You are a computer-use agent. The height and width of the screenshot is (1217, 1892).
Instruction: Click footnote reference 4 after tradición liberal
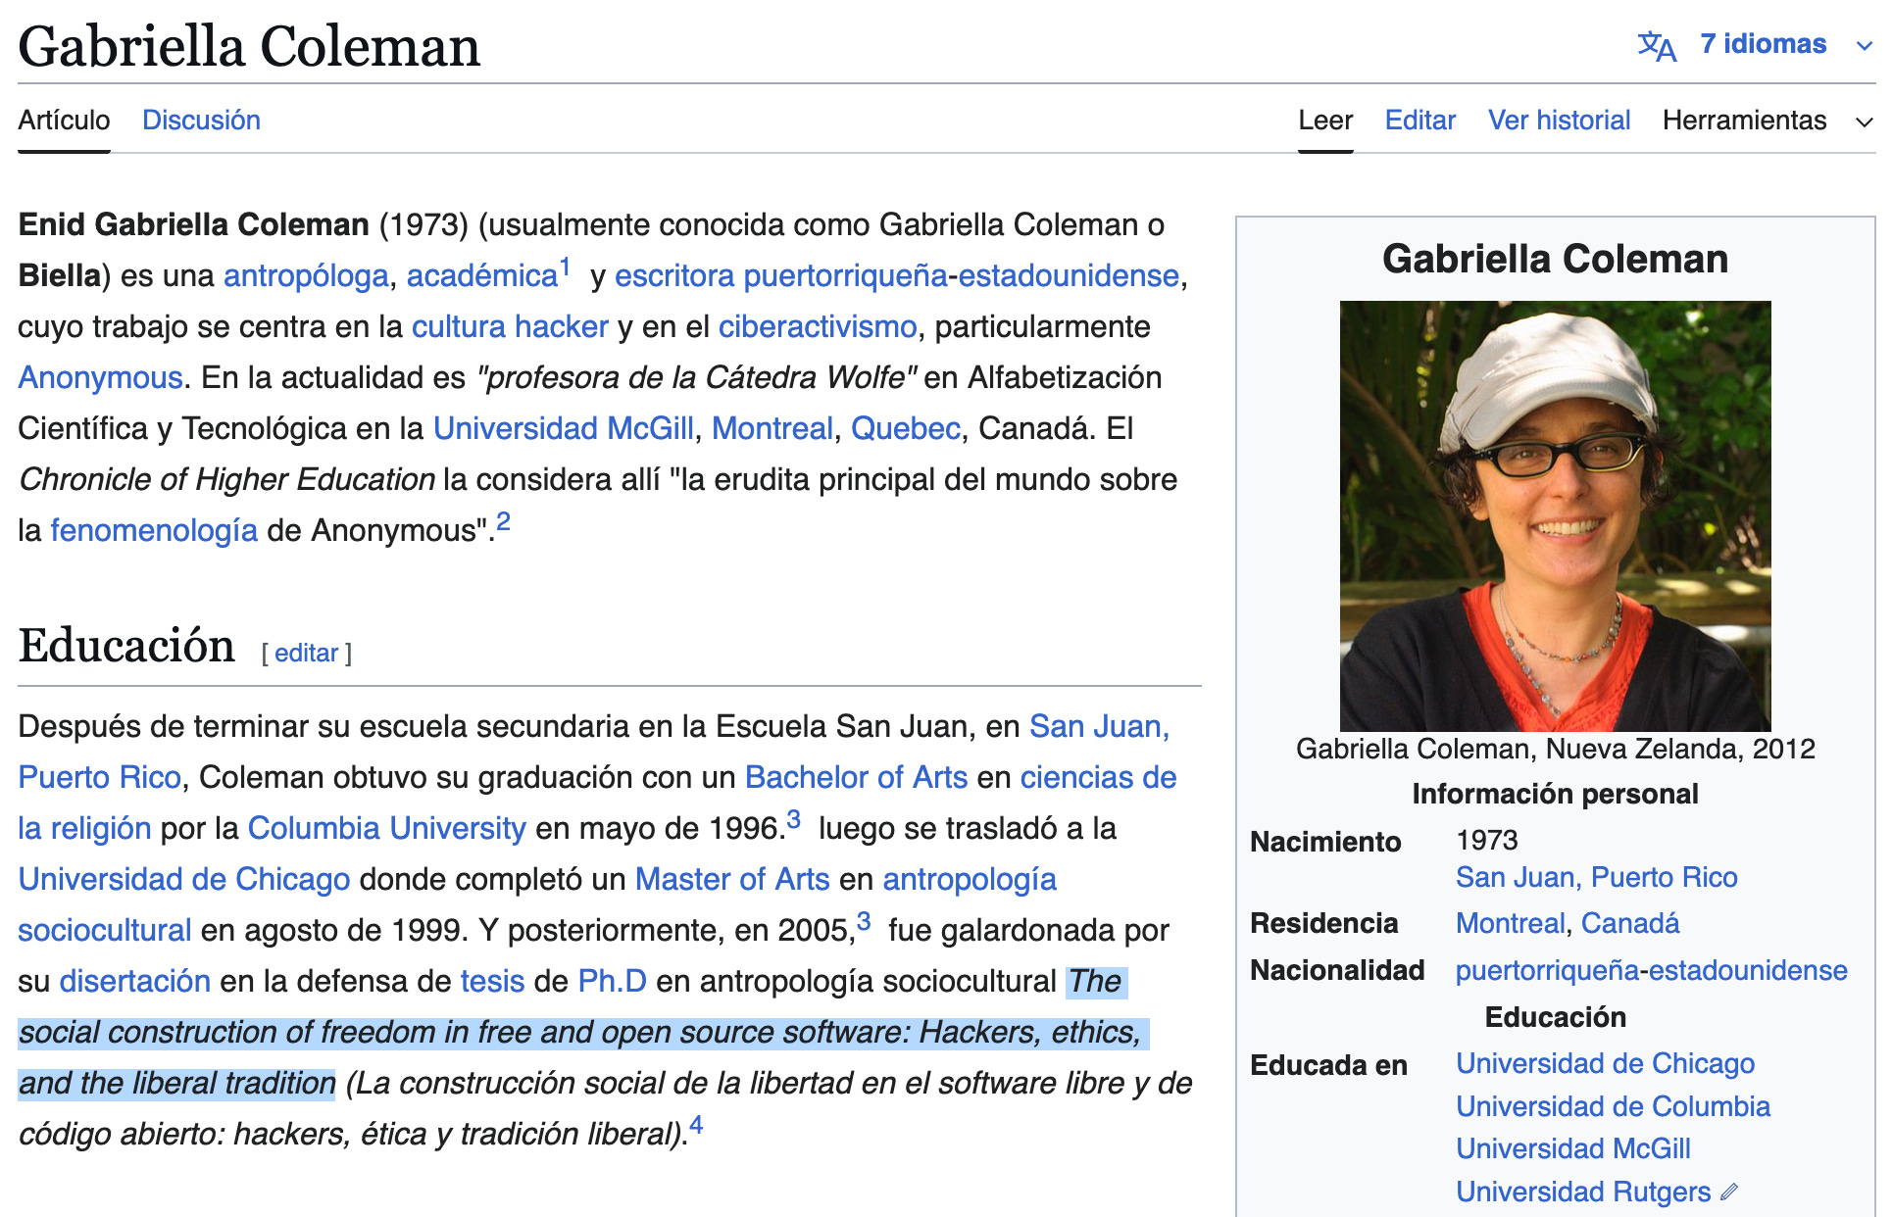[x=696, y=1125]
